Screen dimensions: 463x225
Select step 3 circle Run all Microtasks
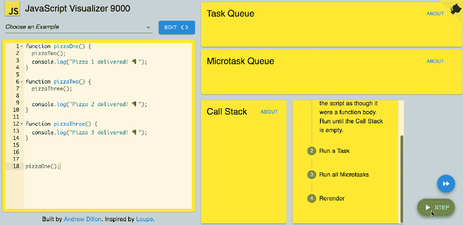pyautogui.click(x=312, y=175)
